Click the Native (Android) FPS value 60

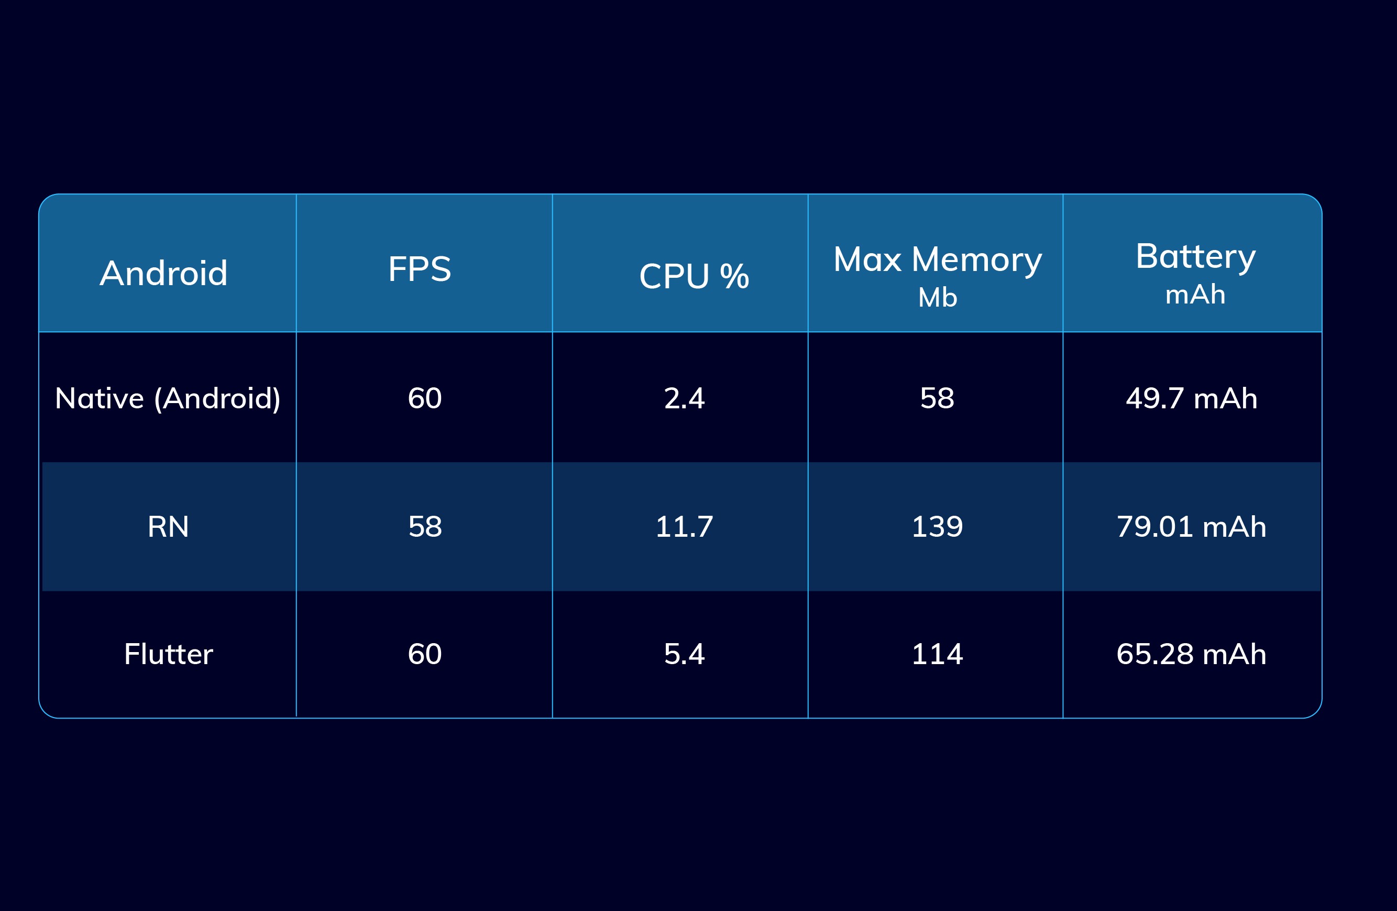tap(425, 398)
